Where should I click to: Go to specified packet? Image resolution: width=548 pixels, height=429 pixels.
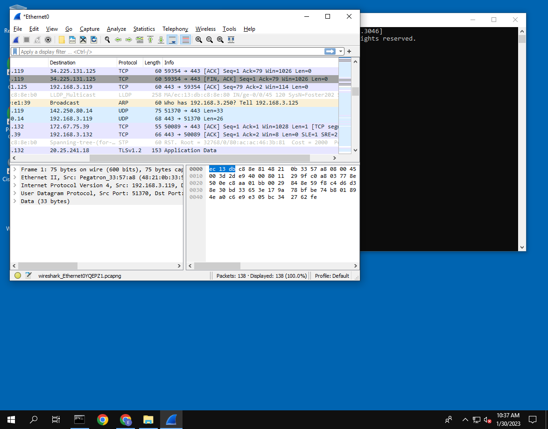pyautogui.click(x=140, y=40)
